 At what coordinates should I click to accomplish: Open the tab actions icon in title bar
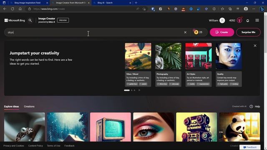point(4,3)
